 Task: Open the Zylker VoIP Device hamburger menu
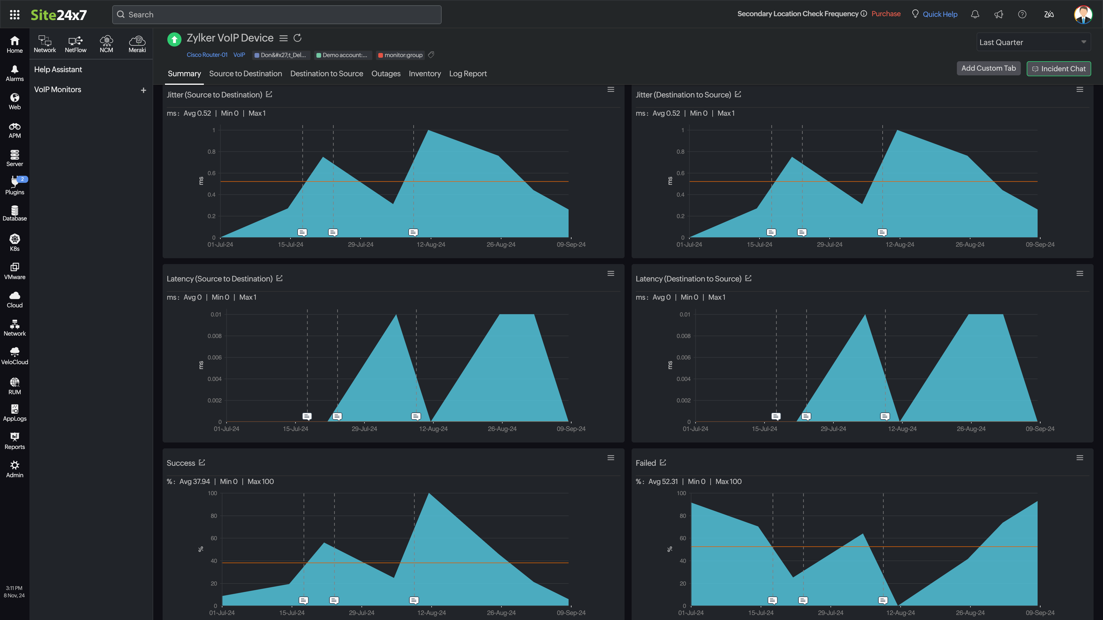pyautogui.click(x=283, y=38)
